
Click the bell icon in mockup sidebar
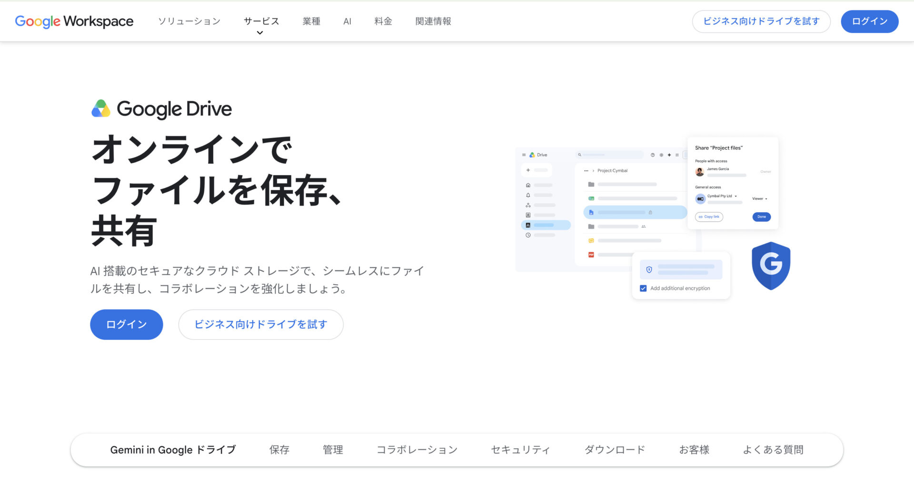click(528, 195)
